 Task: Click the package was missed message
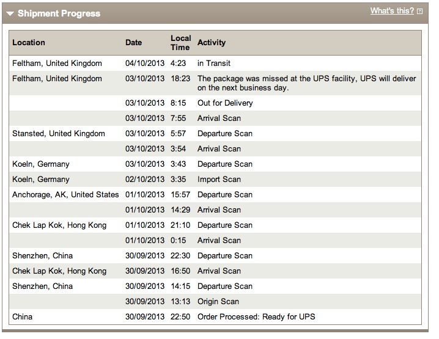[x=306, y=83]
